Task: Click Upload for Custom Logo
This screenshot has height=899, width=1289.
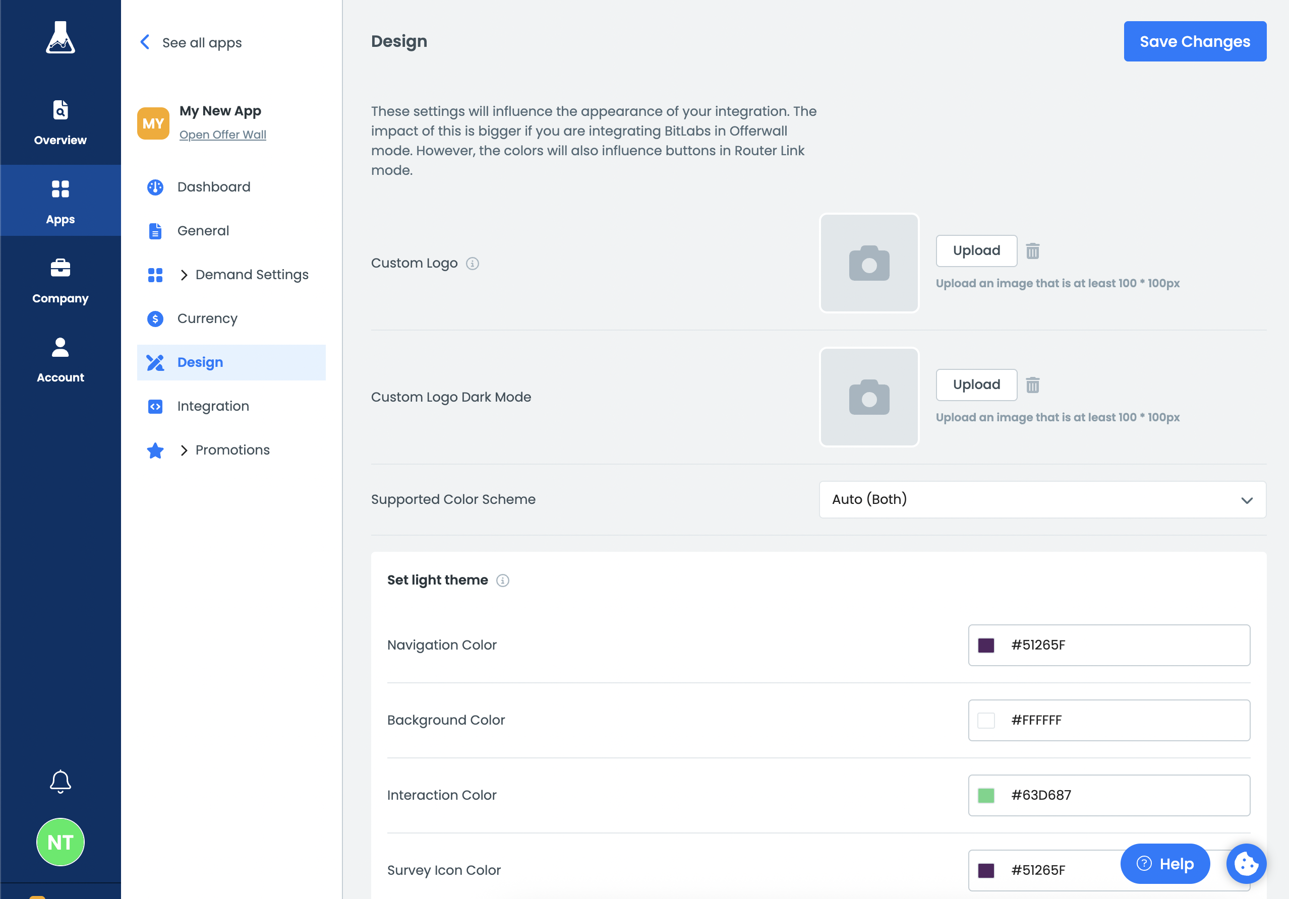Action: 976,250
